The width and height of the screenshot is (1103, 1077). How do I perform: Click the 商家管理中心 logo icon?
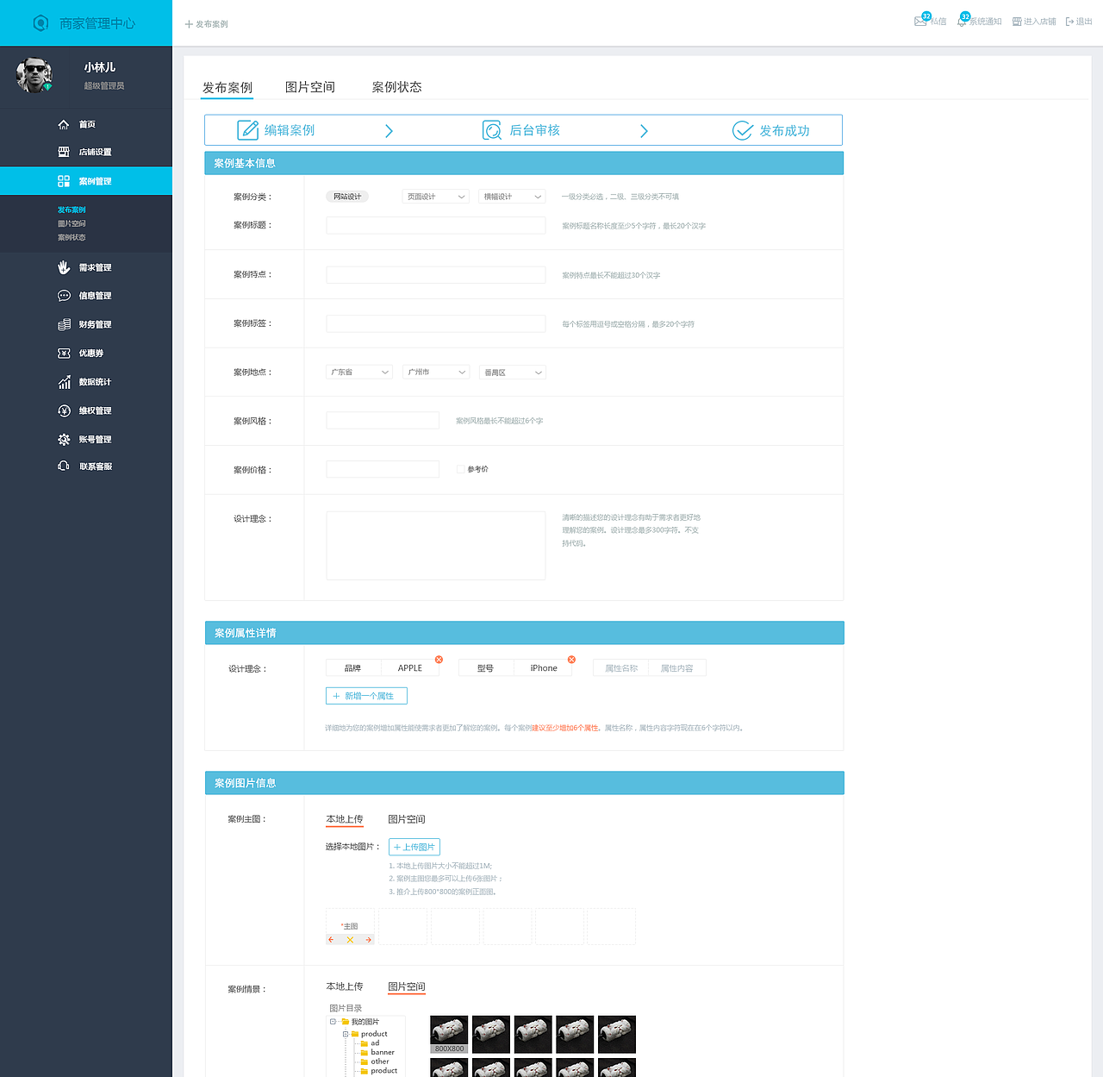41,23
